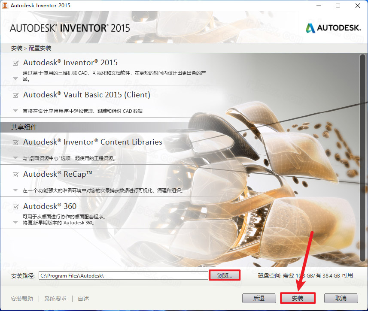Select the Autodesk Vault Basic 2015 (Client) title
This screenshot has width=368, height=311.
click(x=87, y=95)
